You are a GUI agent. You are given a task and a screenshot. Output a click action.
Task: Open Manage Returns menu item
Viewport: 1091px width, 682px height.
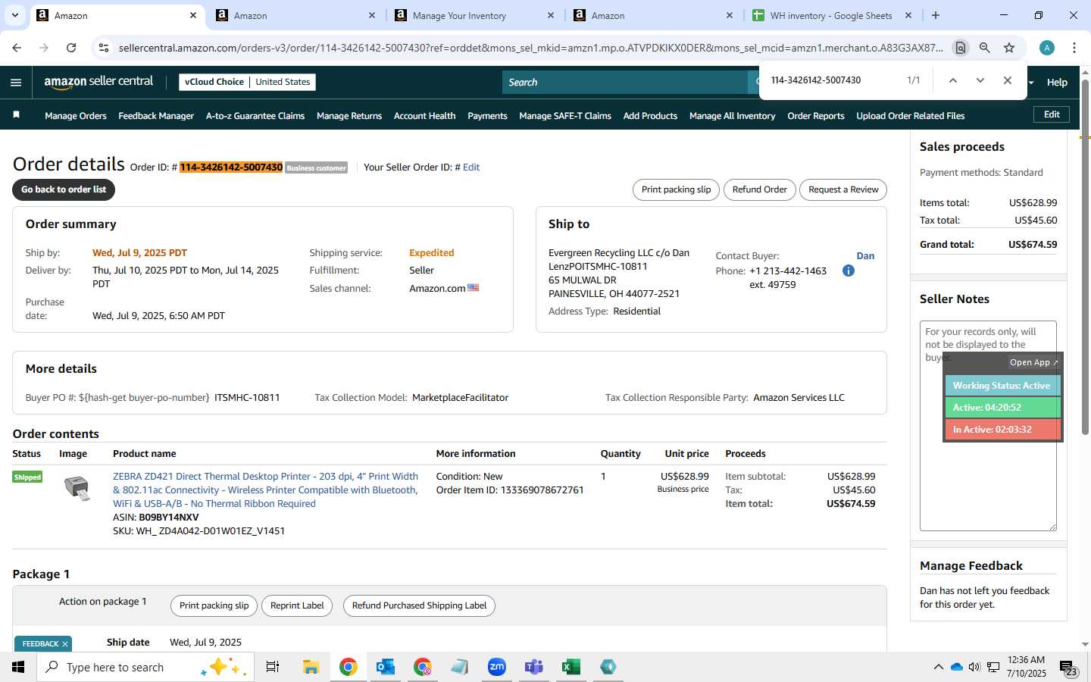point(349,116)
